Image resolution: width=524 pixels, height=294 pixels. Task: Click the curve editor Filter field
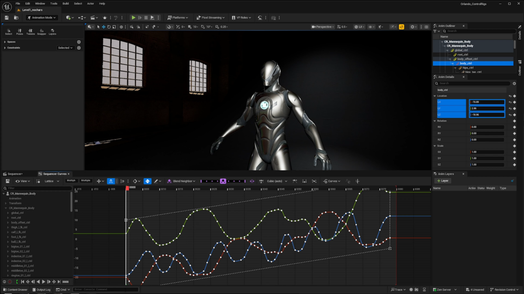pos(37,188)
